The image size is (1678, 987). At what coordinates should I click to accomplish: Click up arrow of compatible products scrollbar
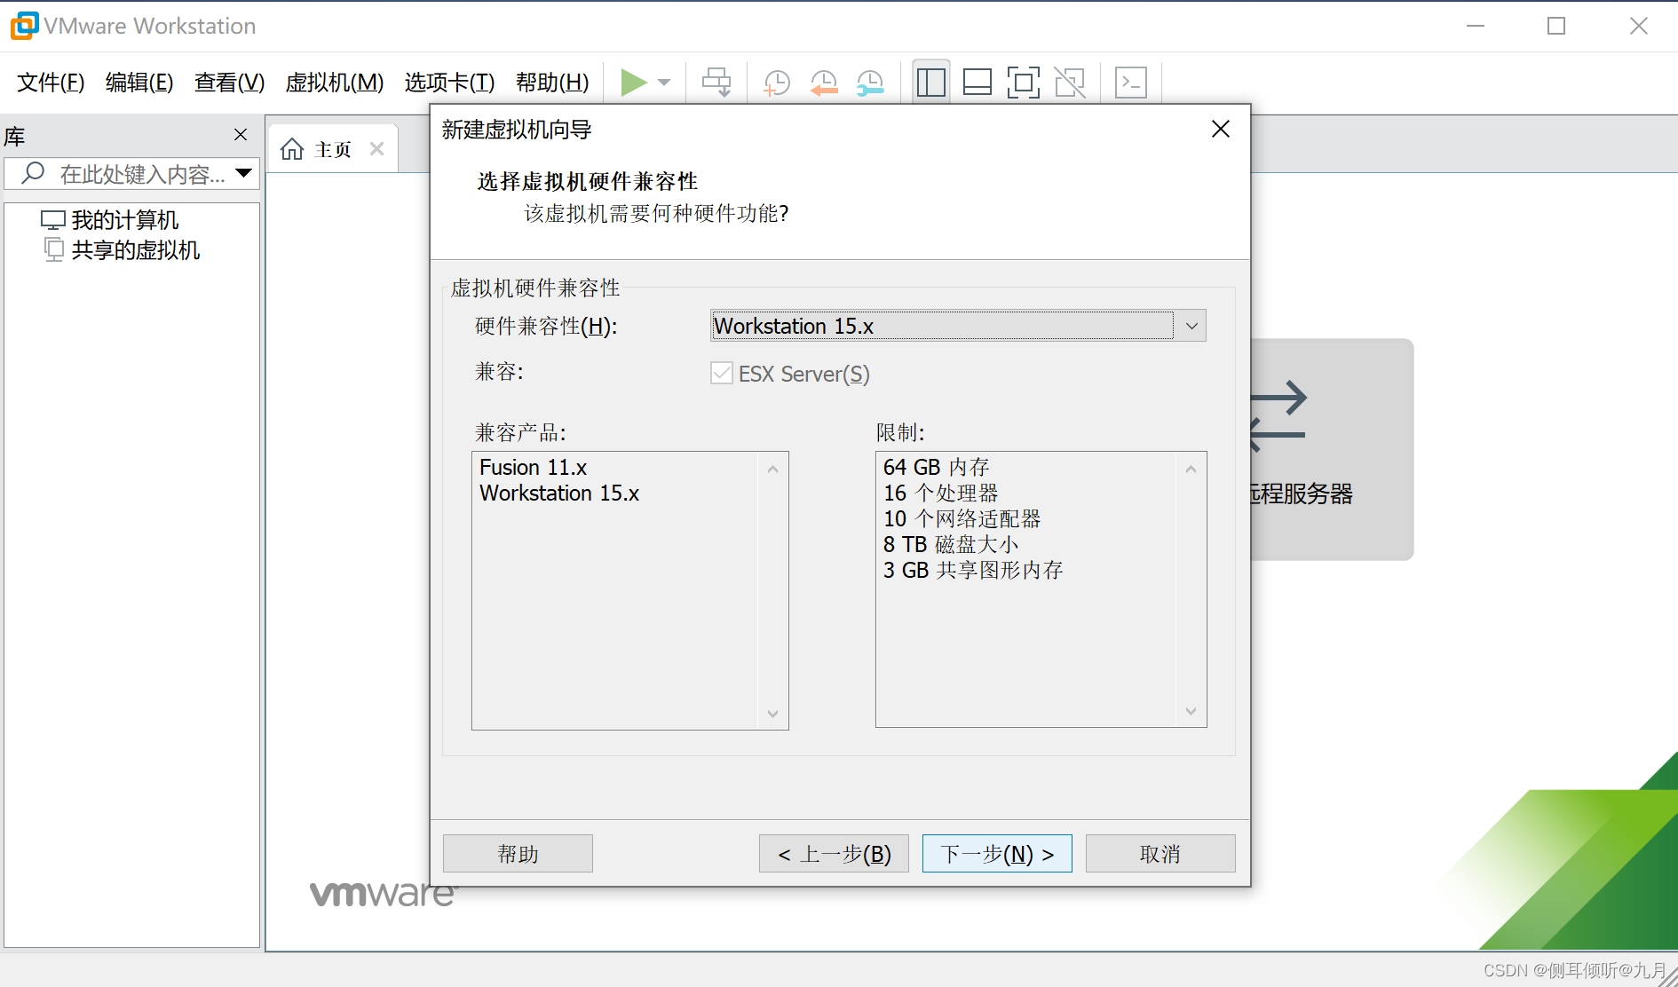772,469
